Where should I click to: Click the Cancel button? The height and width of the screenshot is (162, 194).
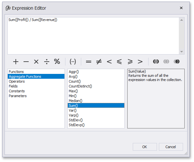(x=170, y=147)
